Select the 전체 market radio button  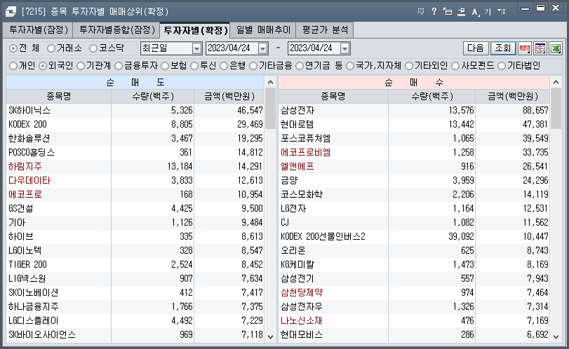[13, 48]
